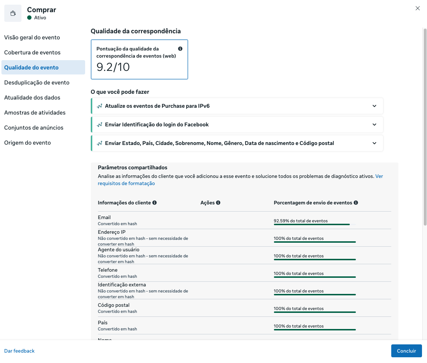Open info tooltip for match quality score
Image resolution: width=427 pixels, height=363 pixels.
[180, 49]
